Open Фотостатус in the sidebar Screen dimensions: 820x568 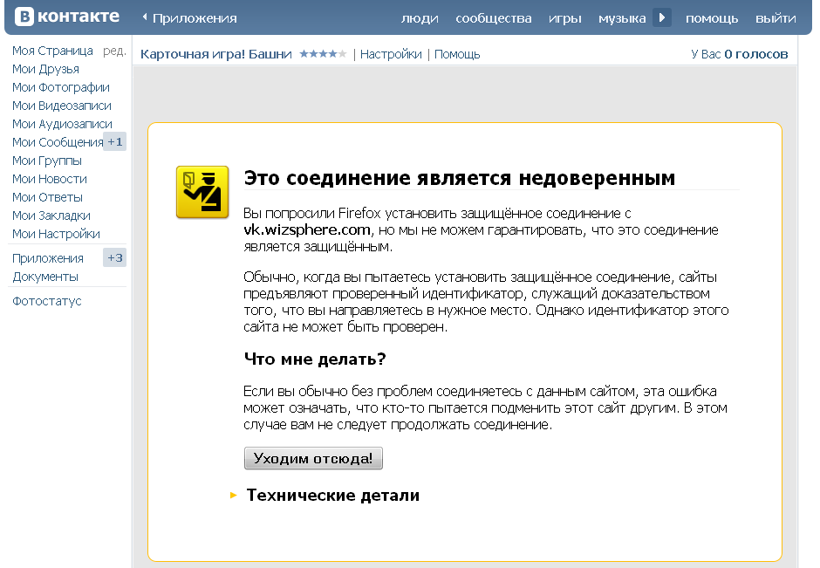[46, 301]
